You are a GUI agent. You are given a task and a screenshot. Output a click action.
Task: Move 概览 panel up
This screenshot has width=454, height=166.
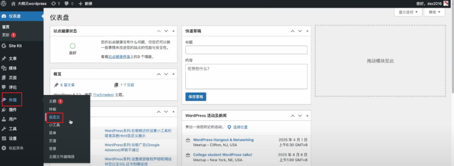159,74
